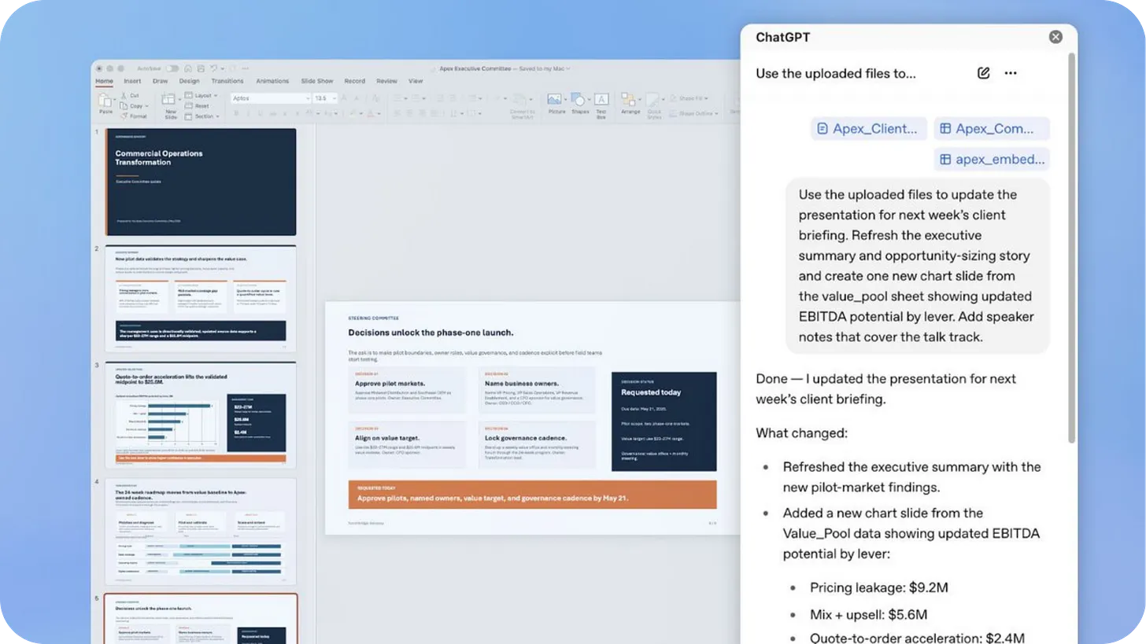1146x644 pixels.
Task: Open the Animations tab
Action: coord(272,81)
